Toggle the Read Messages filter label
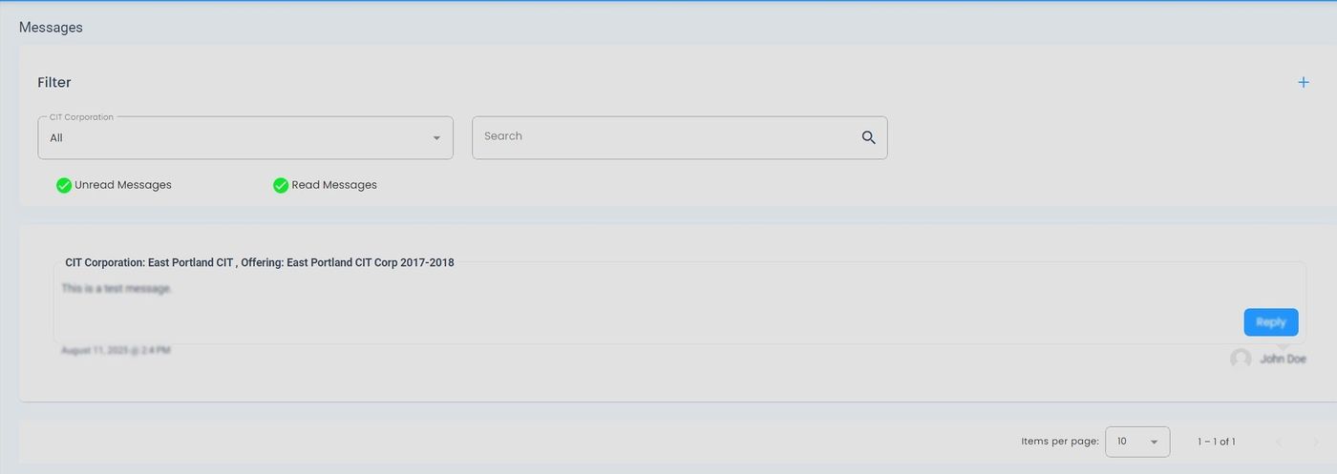 pyautogui.click(x=334, y=185)
